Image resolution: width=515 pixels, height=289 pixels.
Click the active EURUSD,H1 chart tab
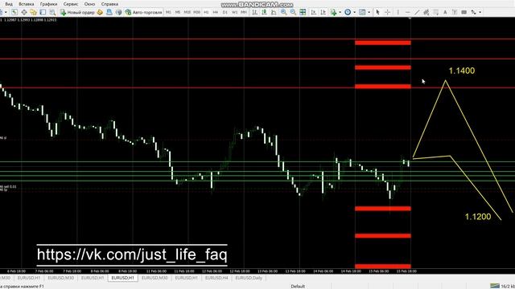pyautogui.click(x=122, y=278)
